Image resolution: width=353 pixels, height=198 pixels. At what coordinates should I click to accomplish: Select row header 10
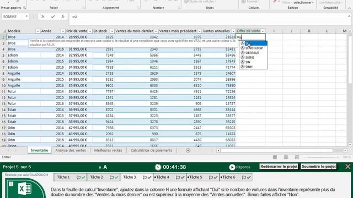click(4, 86)
